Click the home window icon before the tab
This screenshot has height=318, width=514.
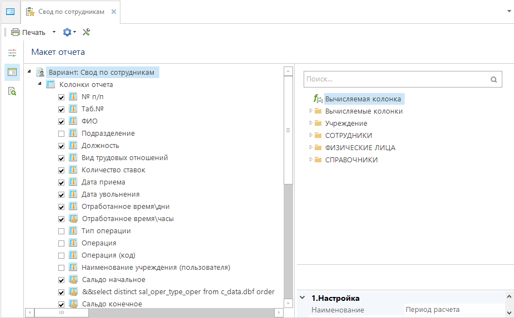click(x=10, y=12)
